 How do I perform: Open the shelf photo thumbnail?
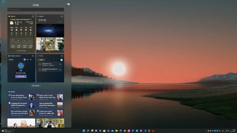pyautogui.click(x=50, y=44)
